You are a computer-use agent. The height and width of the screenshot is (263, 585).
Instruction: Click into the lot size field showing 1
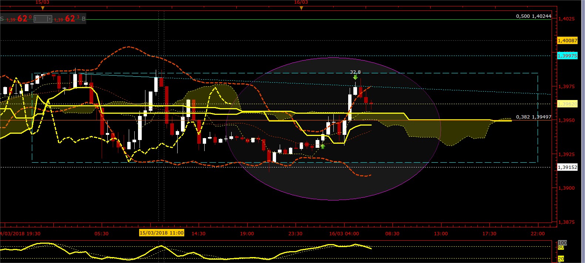point(40,19)
